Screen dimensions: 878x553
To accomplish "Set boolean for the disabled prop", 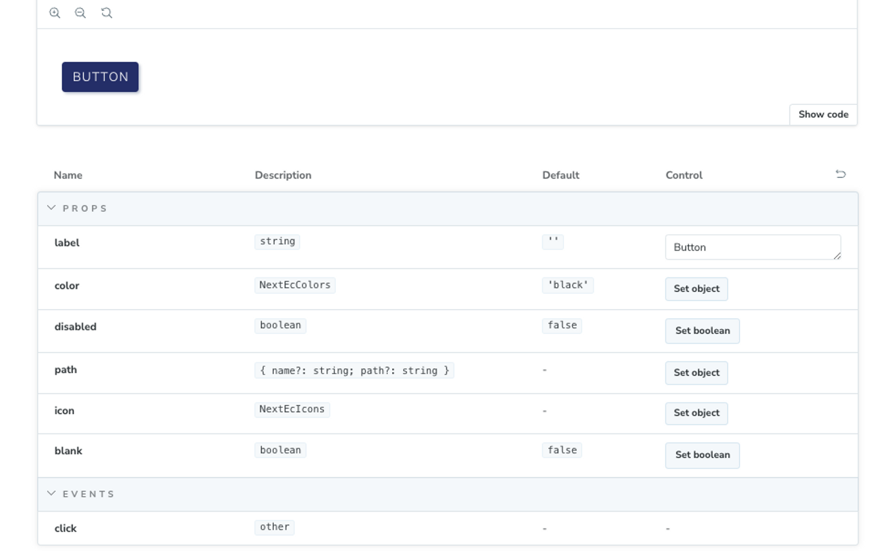I will click(x=702, y=331).
